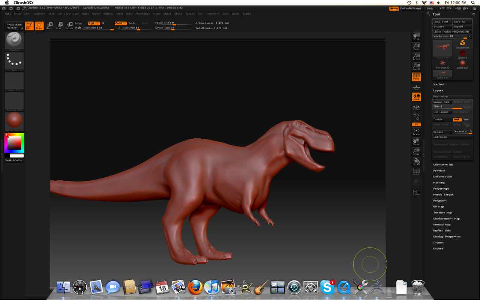Image resolution: width=480 pixels, height=300 pixels.
Task: Click the Zoom canvas navigation icon
Action: [416, 46]
